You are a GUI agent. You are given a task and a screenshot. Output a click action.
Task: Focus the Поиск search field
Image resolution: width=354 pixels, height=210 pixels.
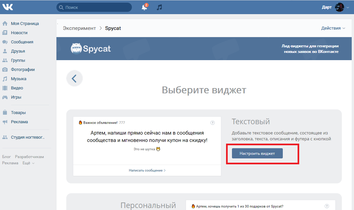tap(95, 7)
